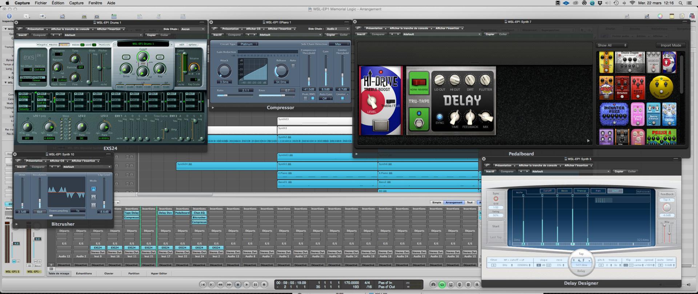Screen dimensions: 698x294
Task: Open the Fichier menu
Action: [41, 3]
